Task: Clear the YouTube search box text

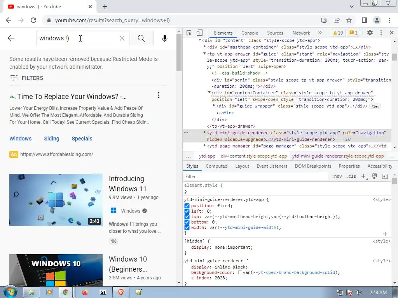Action: pyautogui.click(x=122, y=38)
